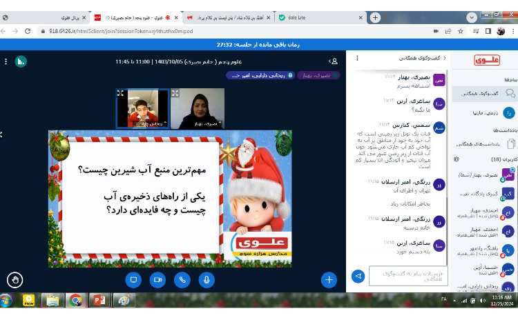Screen dimensions: 518x331
Task: Toggle the users list panel icon
Action: 333,61
